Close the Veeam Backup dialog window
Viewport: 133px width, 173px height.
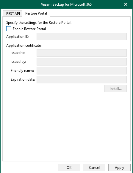coord(126,4)
